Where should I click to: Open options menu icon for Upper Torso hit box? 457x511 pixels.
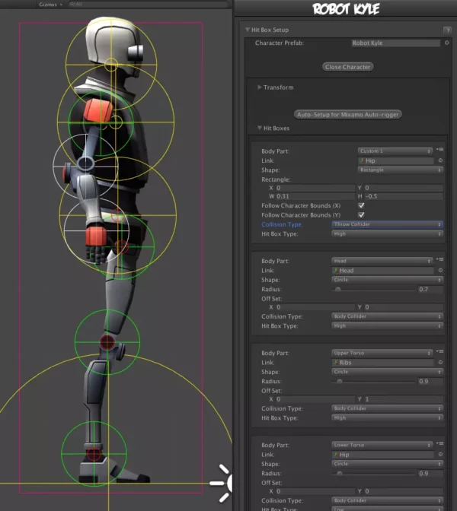440,352
